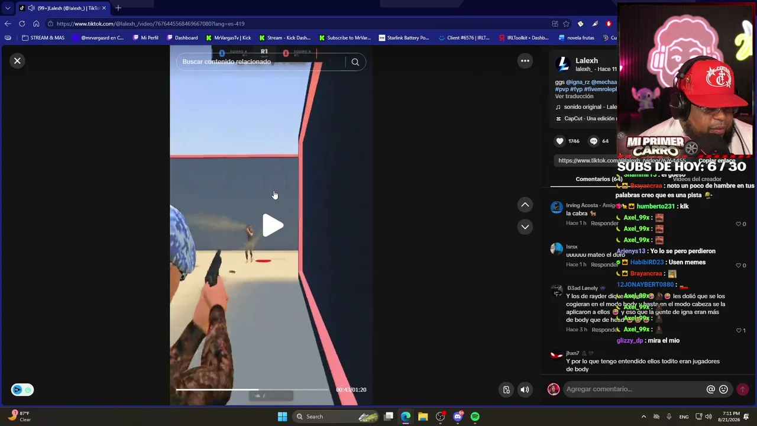Open Lalexh's profile avatar
757x426 pixels.
point(563,64)
